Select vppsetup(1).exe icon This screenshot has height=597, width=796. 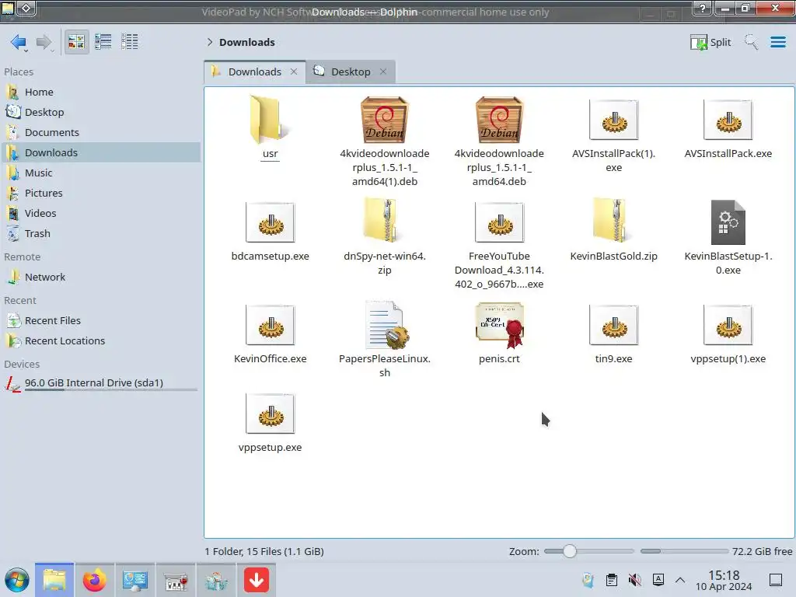point(728,325)
